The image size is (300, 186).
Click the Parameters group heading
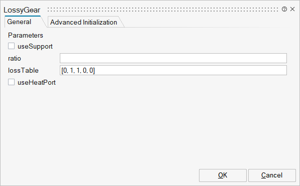point(26,35)
